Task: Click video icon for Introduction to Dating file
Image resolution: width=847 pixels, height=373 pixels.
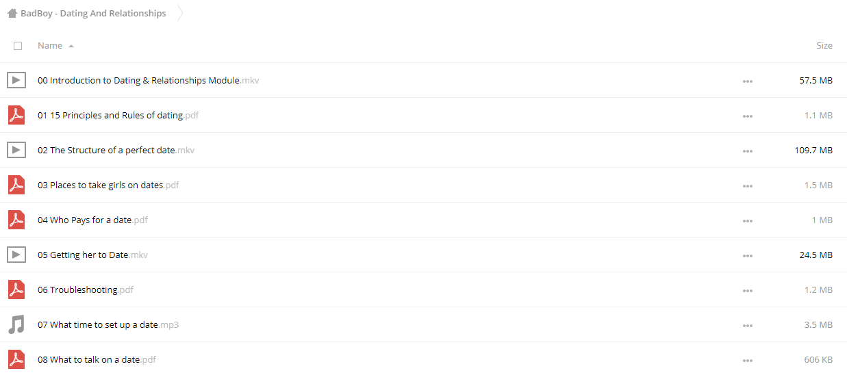Action: [x=16, y=80]
